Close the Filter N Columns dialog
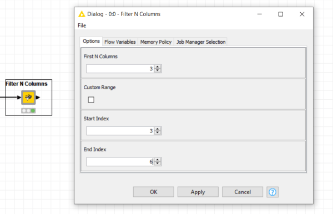The width and height of the screenshot is (333, 214). point(302,14)
